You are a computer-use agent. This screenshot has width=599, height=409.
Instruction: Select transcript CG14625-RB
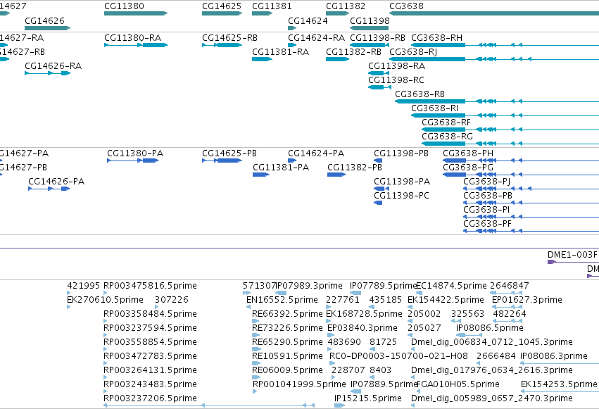pos(222,45)
